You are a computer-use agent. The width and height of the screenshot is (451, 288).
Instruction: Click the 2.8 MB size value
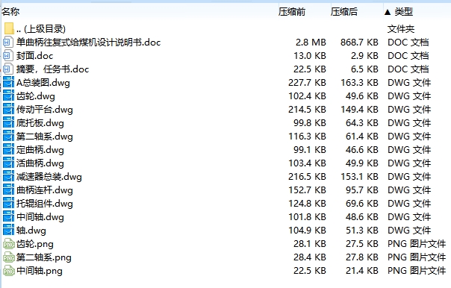311,43
